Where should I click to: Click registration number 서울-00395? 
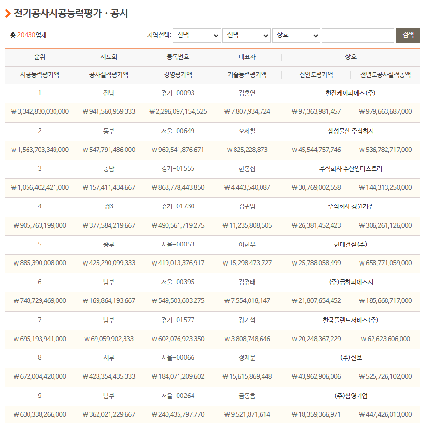pyautogui.click(x=178, y=282)
